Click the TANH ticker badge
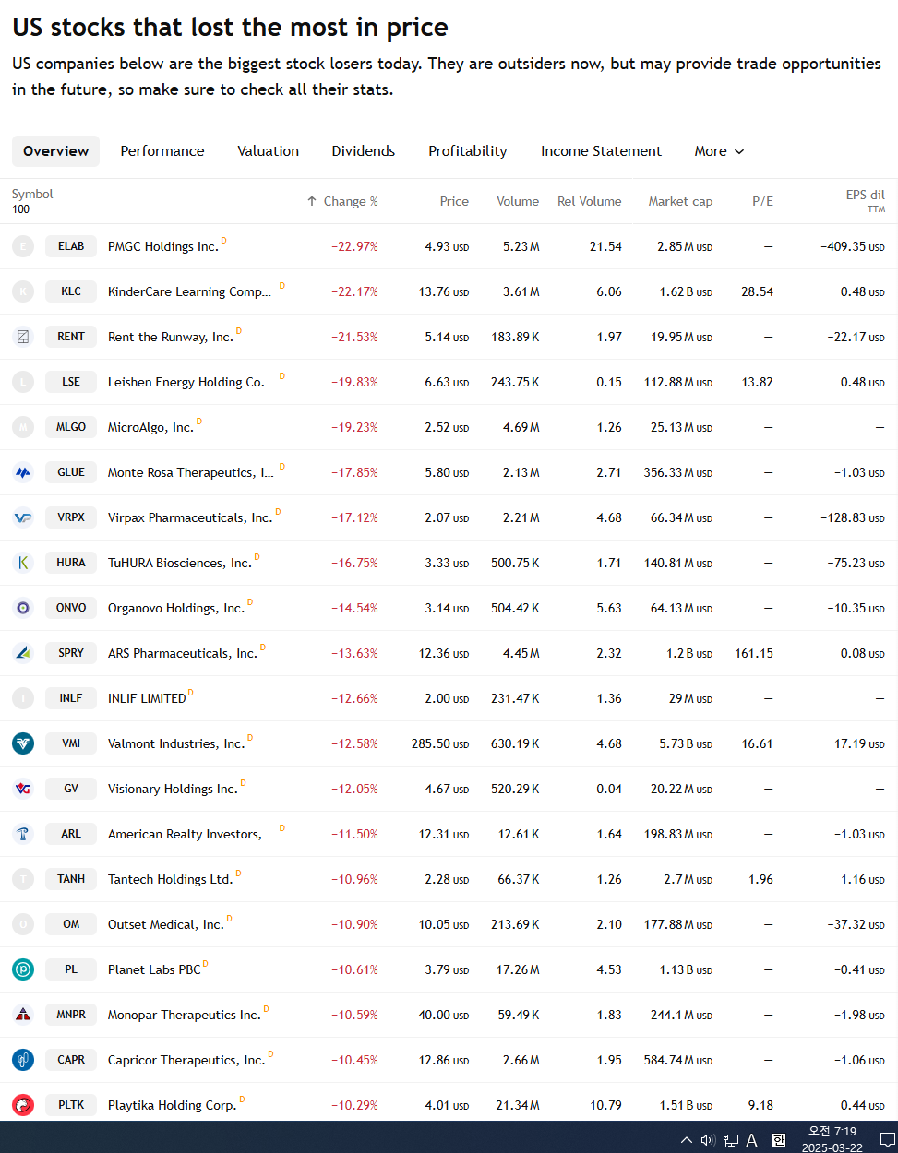 [71, 879]
